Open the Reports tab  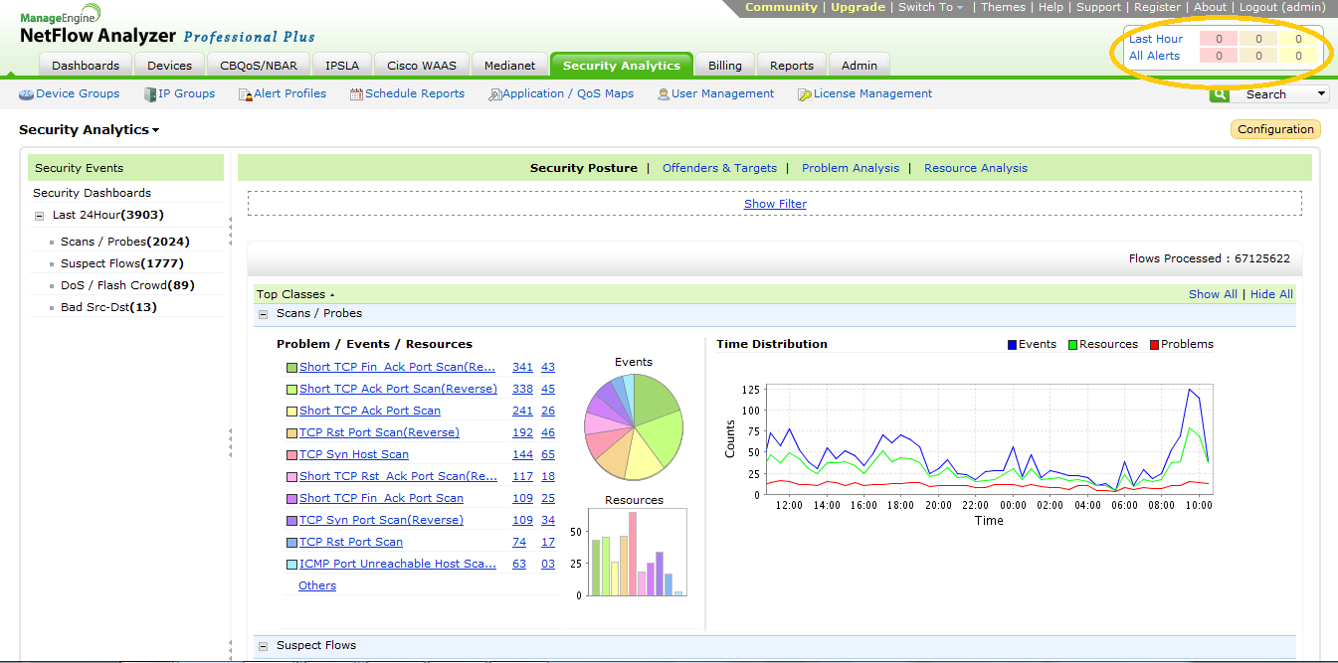[792, 66]
